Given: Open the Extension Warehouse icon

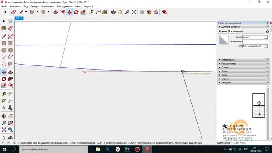Looking at the screenshot, I should click(149, 12).
